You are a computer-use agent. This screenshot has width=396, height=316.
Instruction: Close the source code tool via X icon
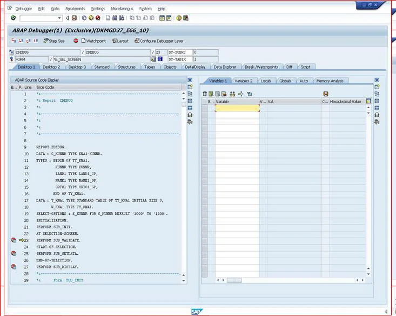pos(190,80)
